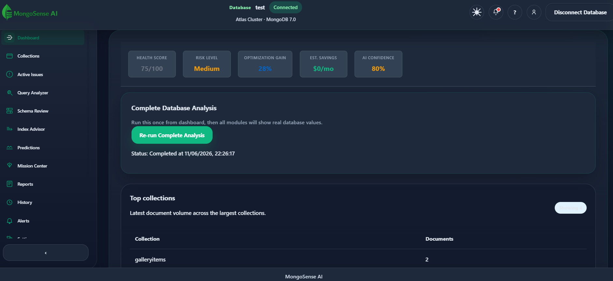Click the Connected status badge

286,7
